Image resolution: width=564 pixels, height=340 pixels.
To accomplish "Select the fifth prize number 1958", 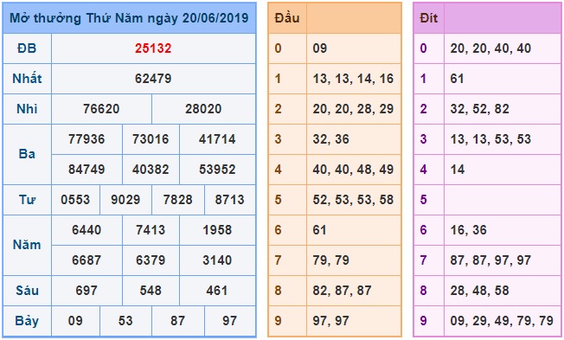I will coord(217,229).
